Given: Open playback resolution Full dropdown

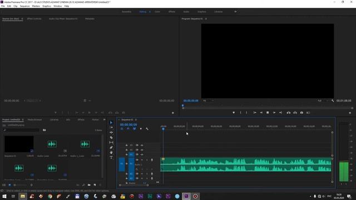Looking at the screenshot, I should pos(323,101).
